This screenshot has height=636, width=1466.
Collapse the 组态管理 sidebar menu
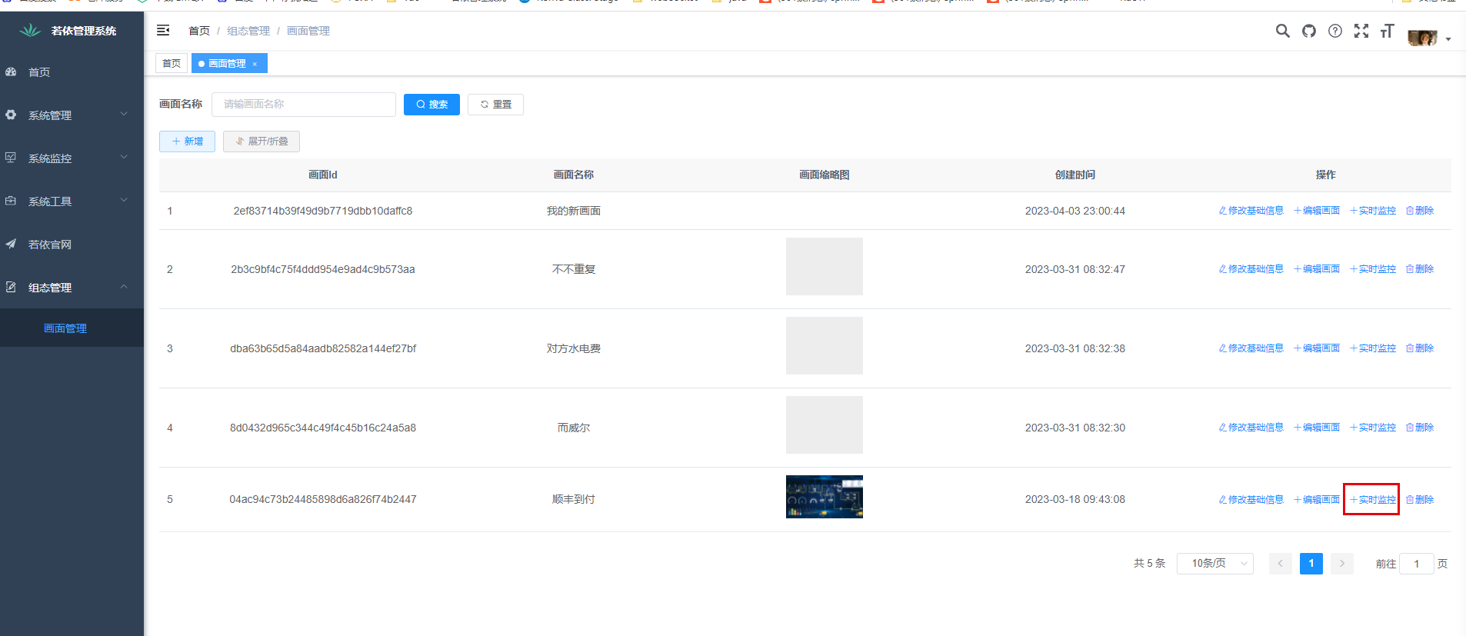tap(72, 288)
